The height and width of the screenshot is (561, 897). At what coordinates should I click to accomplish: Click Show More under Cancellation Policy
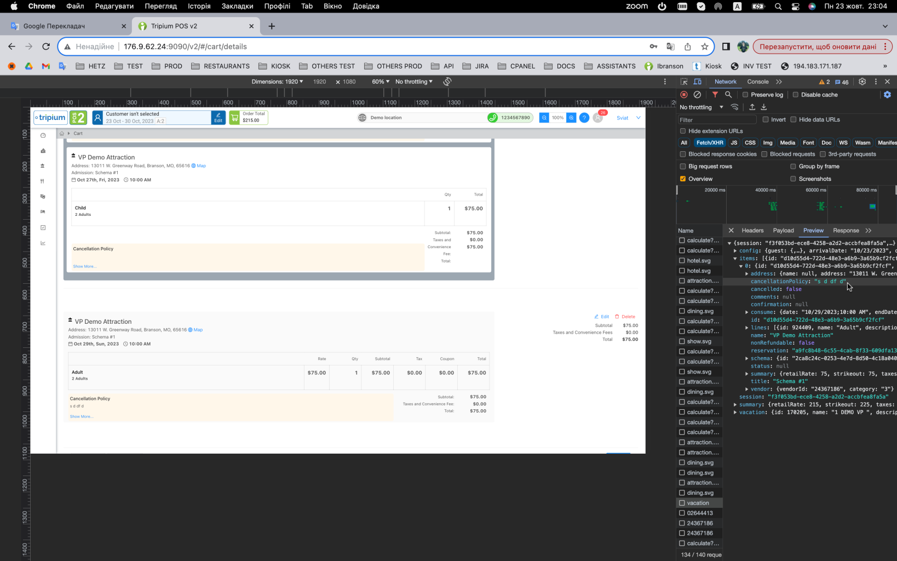pos(82,417)
